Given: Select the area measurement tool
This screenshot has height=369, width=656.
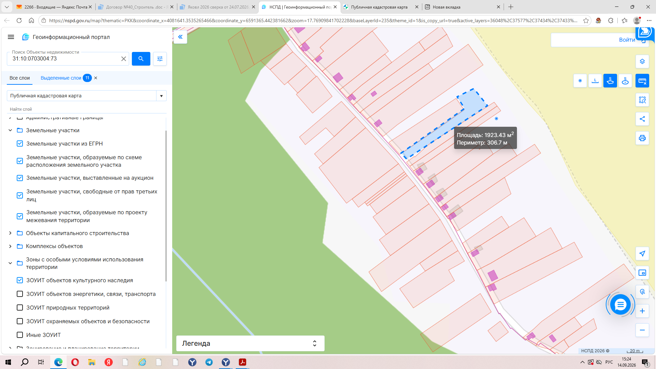Looking at the screenshot, I should pos(610,81).
